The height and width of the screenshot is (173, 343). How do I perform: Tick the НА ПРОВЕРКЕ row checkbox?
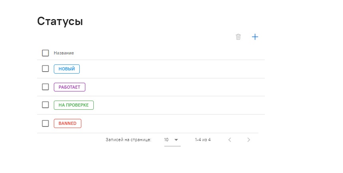pyautogui.click(x=45, y=105)
